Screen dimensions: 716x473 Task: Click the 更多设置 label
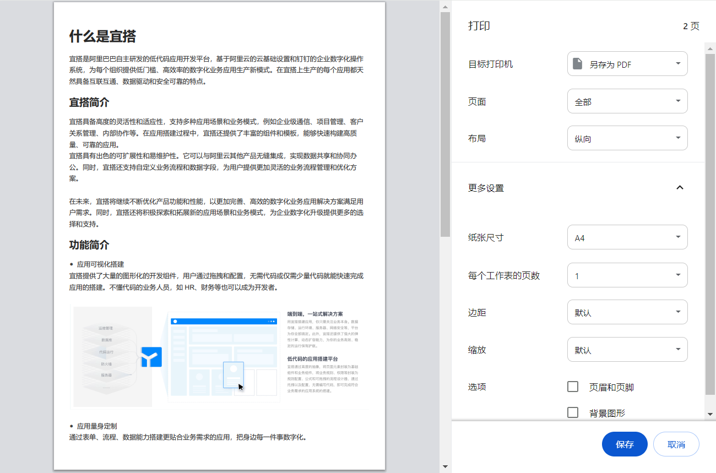click(486, 188)
